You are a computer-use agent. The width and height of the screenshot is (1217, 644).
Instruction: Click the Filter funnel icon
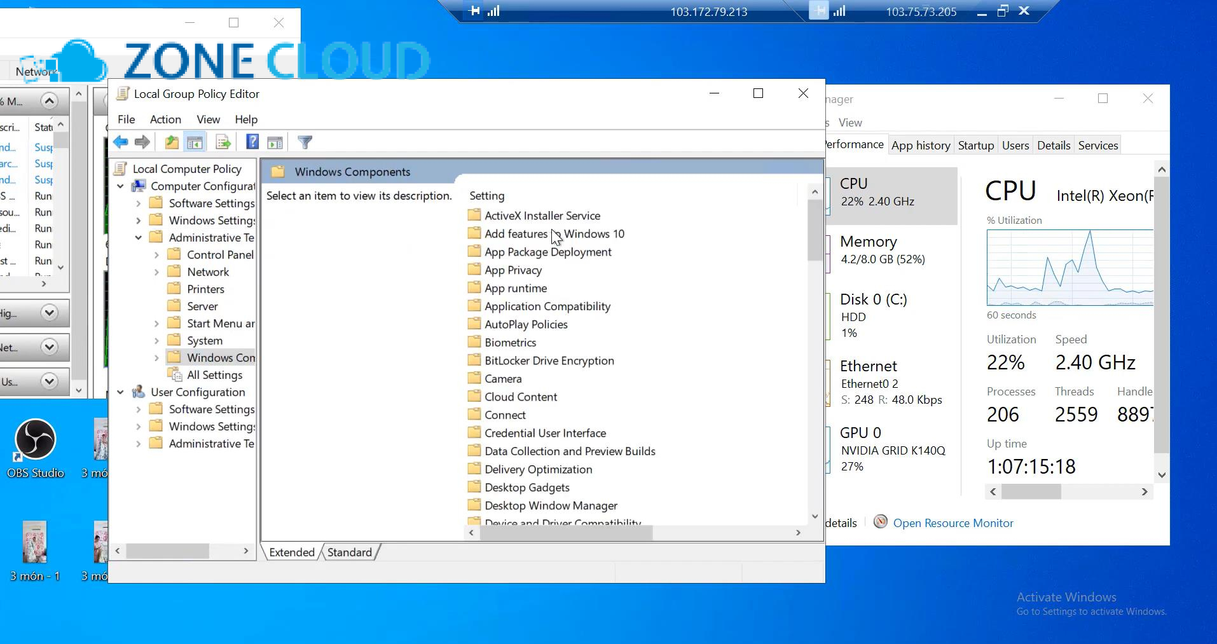tap(305, 142)
